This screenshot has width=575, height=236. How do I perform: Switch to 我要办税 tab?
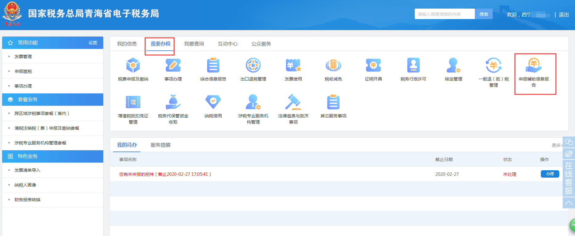[160, 44]
